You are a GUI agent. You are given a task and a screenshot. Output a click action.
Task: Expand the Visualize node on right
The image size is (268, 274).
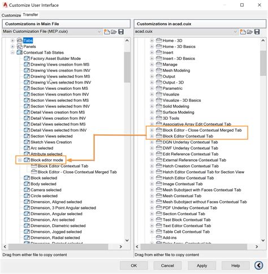point(152,94)
